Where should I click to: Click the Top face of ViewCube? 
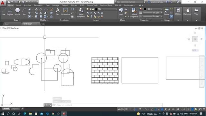point(195,39)
